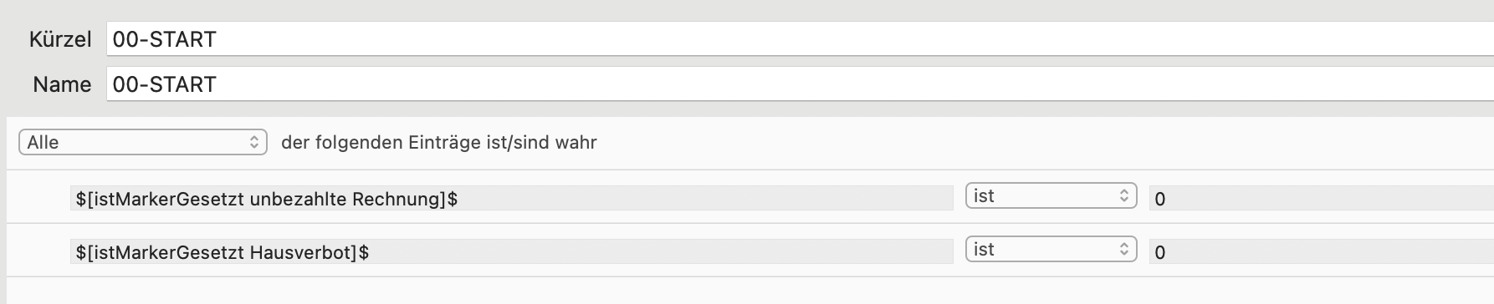
Task: Click the Name label
Action: coord(62,84)
